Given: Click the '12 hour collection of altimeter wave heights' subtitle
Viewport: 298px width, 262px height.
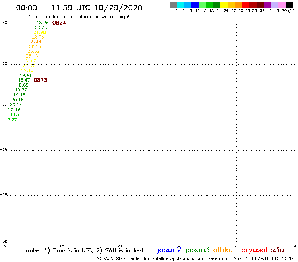Looking at the screenshot, I should point(78,17).
